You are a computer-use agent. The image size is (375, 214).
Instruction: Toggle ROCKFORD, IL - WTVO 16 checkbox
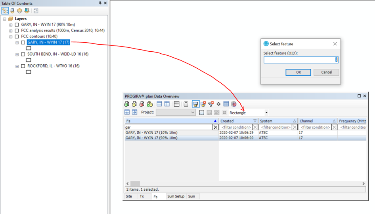[23, 66]
